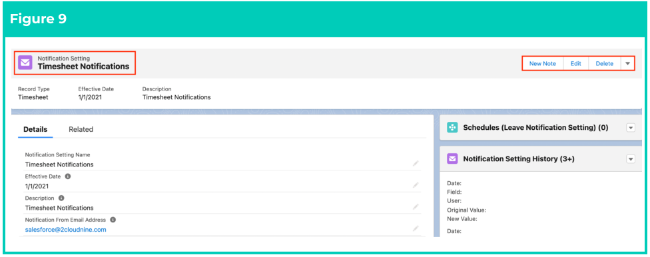This screenshot has width=650, height=257.
Task: Click the New Note button
Action: pos(543,63)
